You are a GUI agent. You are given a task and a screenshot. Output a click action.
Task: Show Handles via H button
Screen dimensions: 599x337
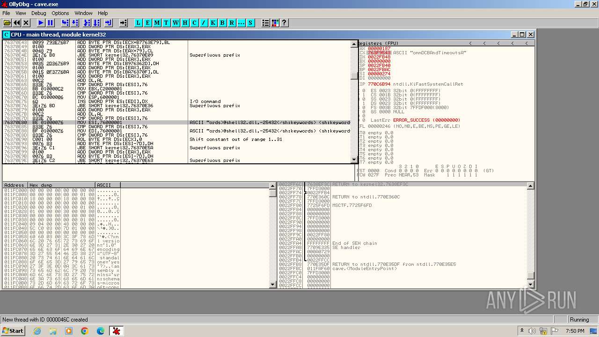click(x=185, y=22)
